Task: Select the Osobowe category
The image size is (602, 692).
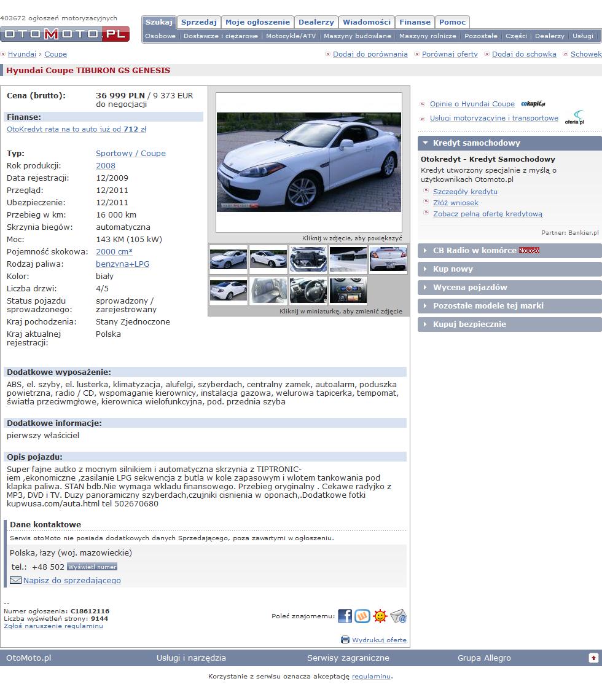Action: [x=160, y=36]
